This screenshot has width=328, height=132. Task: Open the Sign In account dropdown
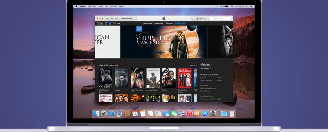click(x=201, y=18)
